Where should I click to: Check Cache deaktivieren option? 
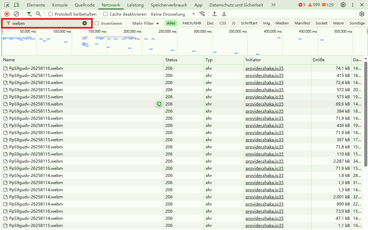pyautogui.click(x=105, y=14)
